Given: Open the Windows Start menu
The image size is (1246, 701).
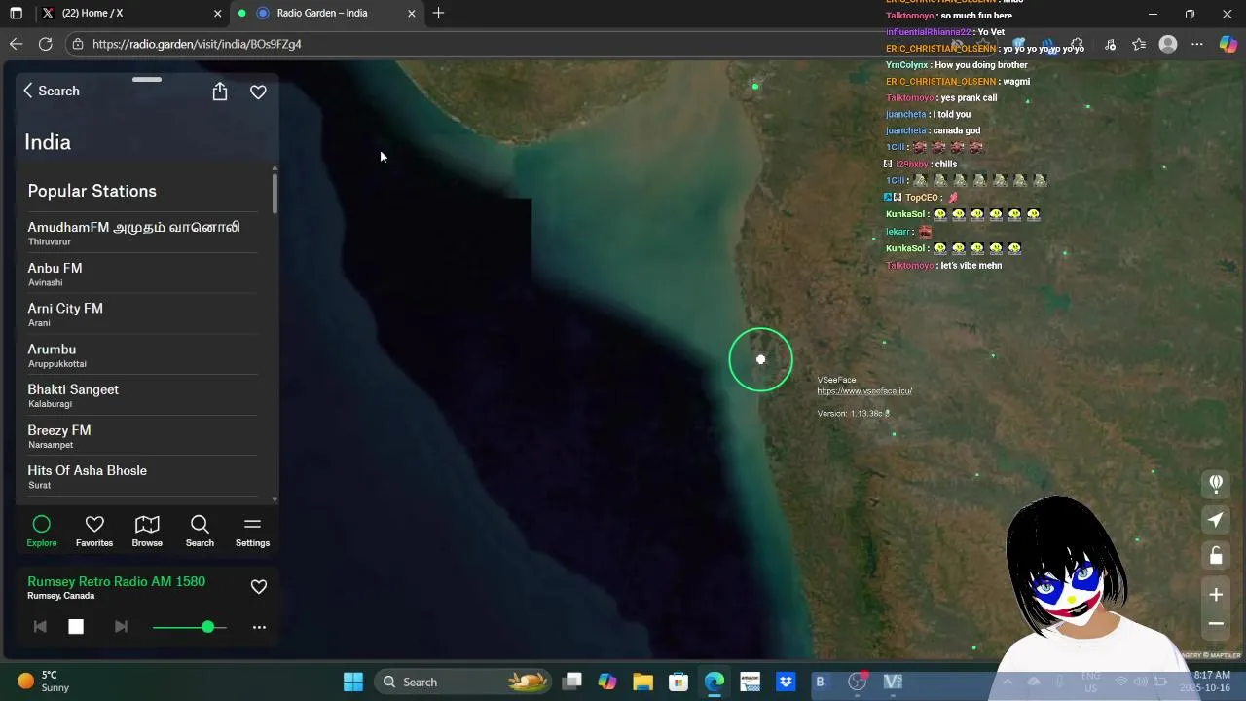Looking at the screenshot, I should [x=353, y=682].
